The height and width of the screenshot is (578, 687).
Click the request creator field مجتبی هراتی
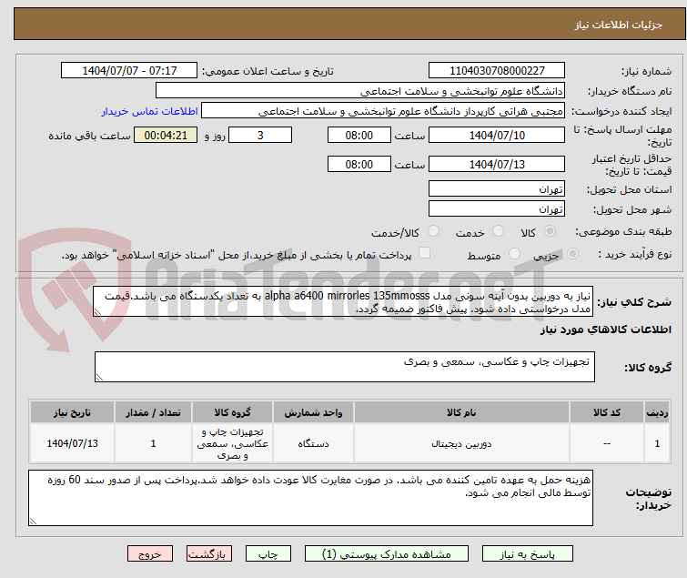coord(383,111)
